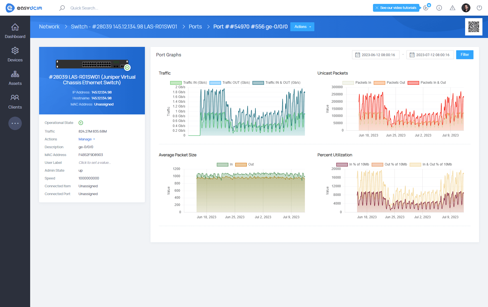Open the start date picker field
The image size is (488, 307).
pos(376,55)
